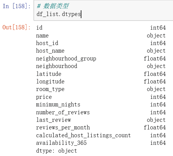The height and width of the screenshot is (156, 173).
Task: Select the 'availability_365' row label
Action: pos(61,143)
